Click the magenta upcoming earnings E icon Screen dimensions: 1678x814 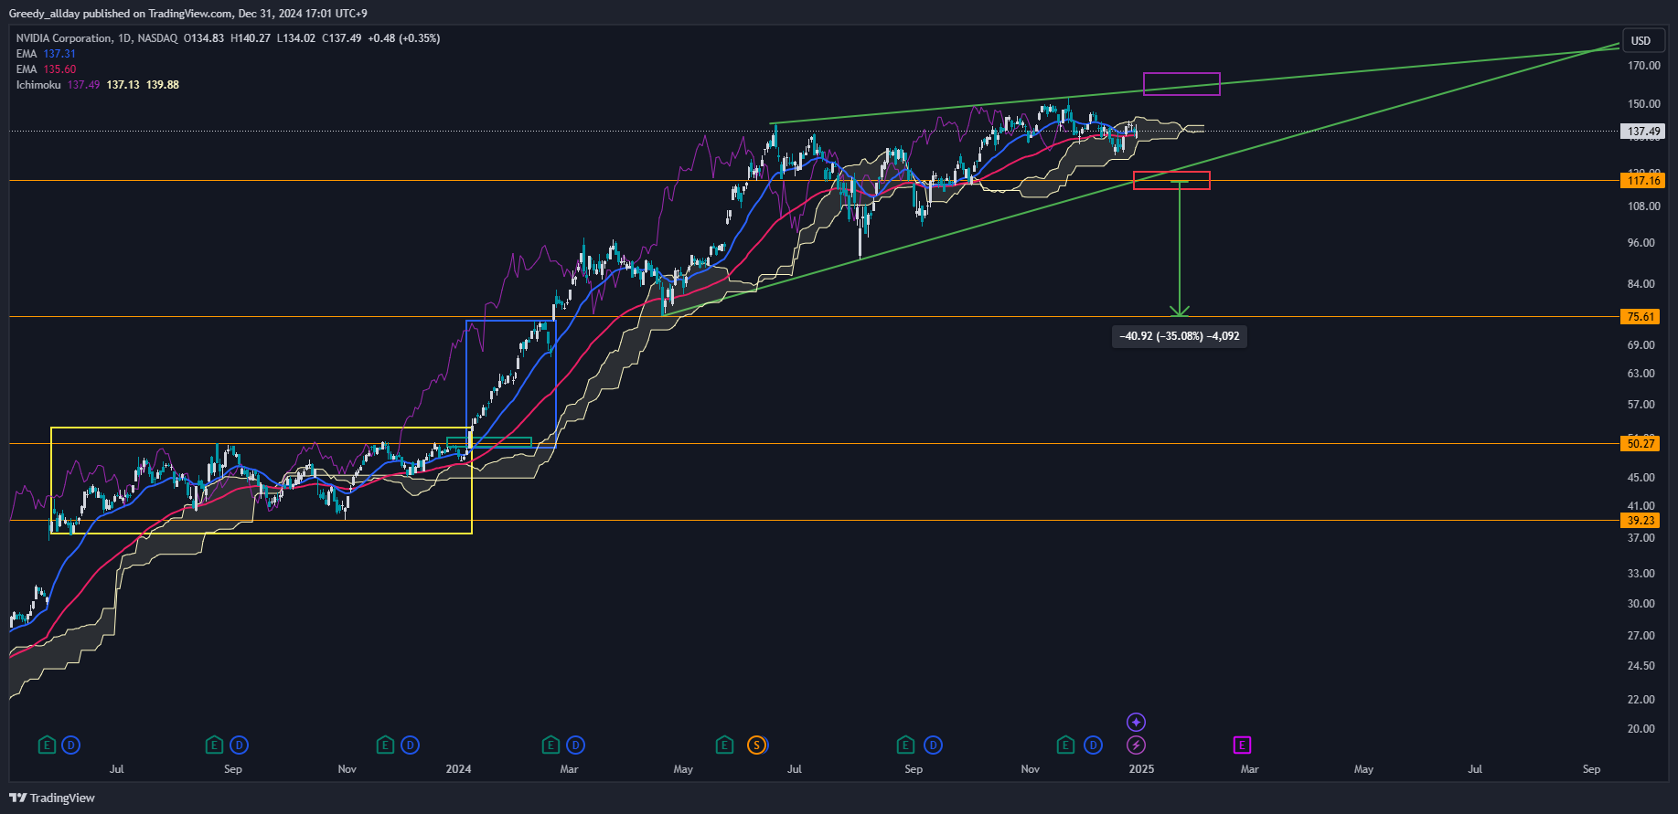pos(1242,745)
